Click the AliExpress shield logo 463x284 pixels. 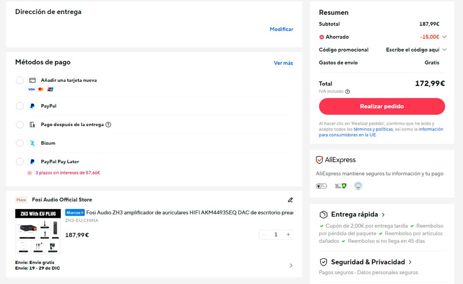pyautogui.click(x=319, y=160)
